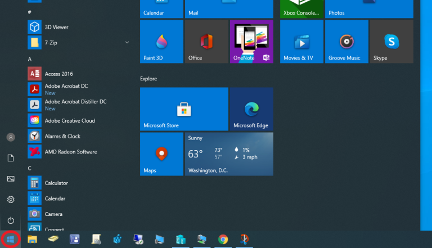Expand the 7-Zip folder chevron
Screen dimensions: 432x248
point(127,42)
